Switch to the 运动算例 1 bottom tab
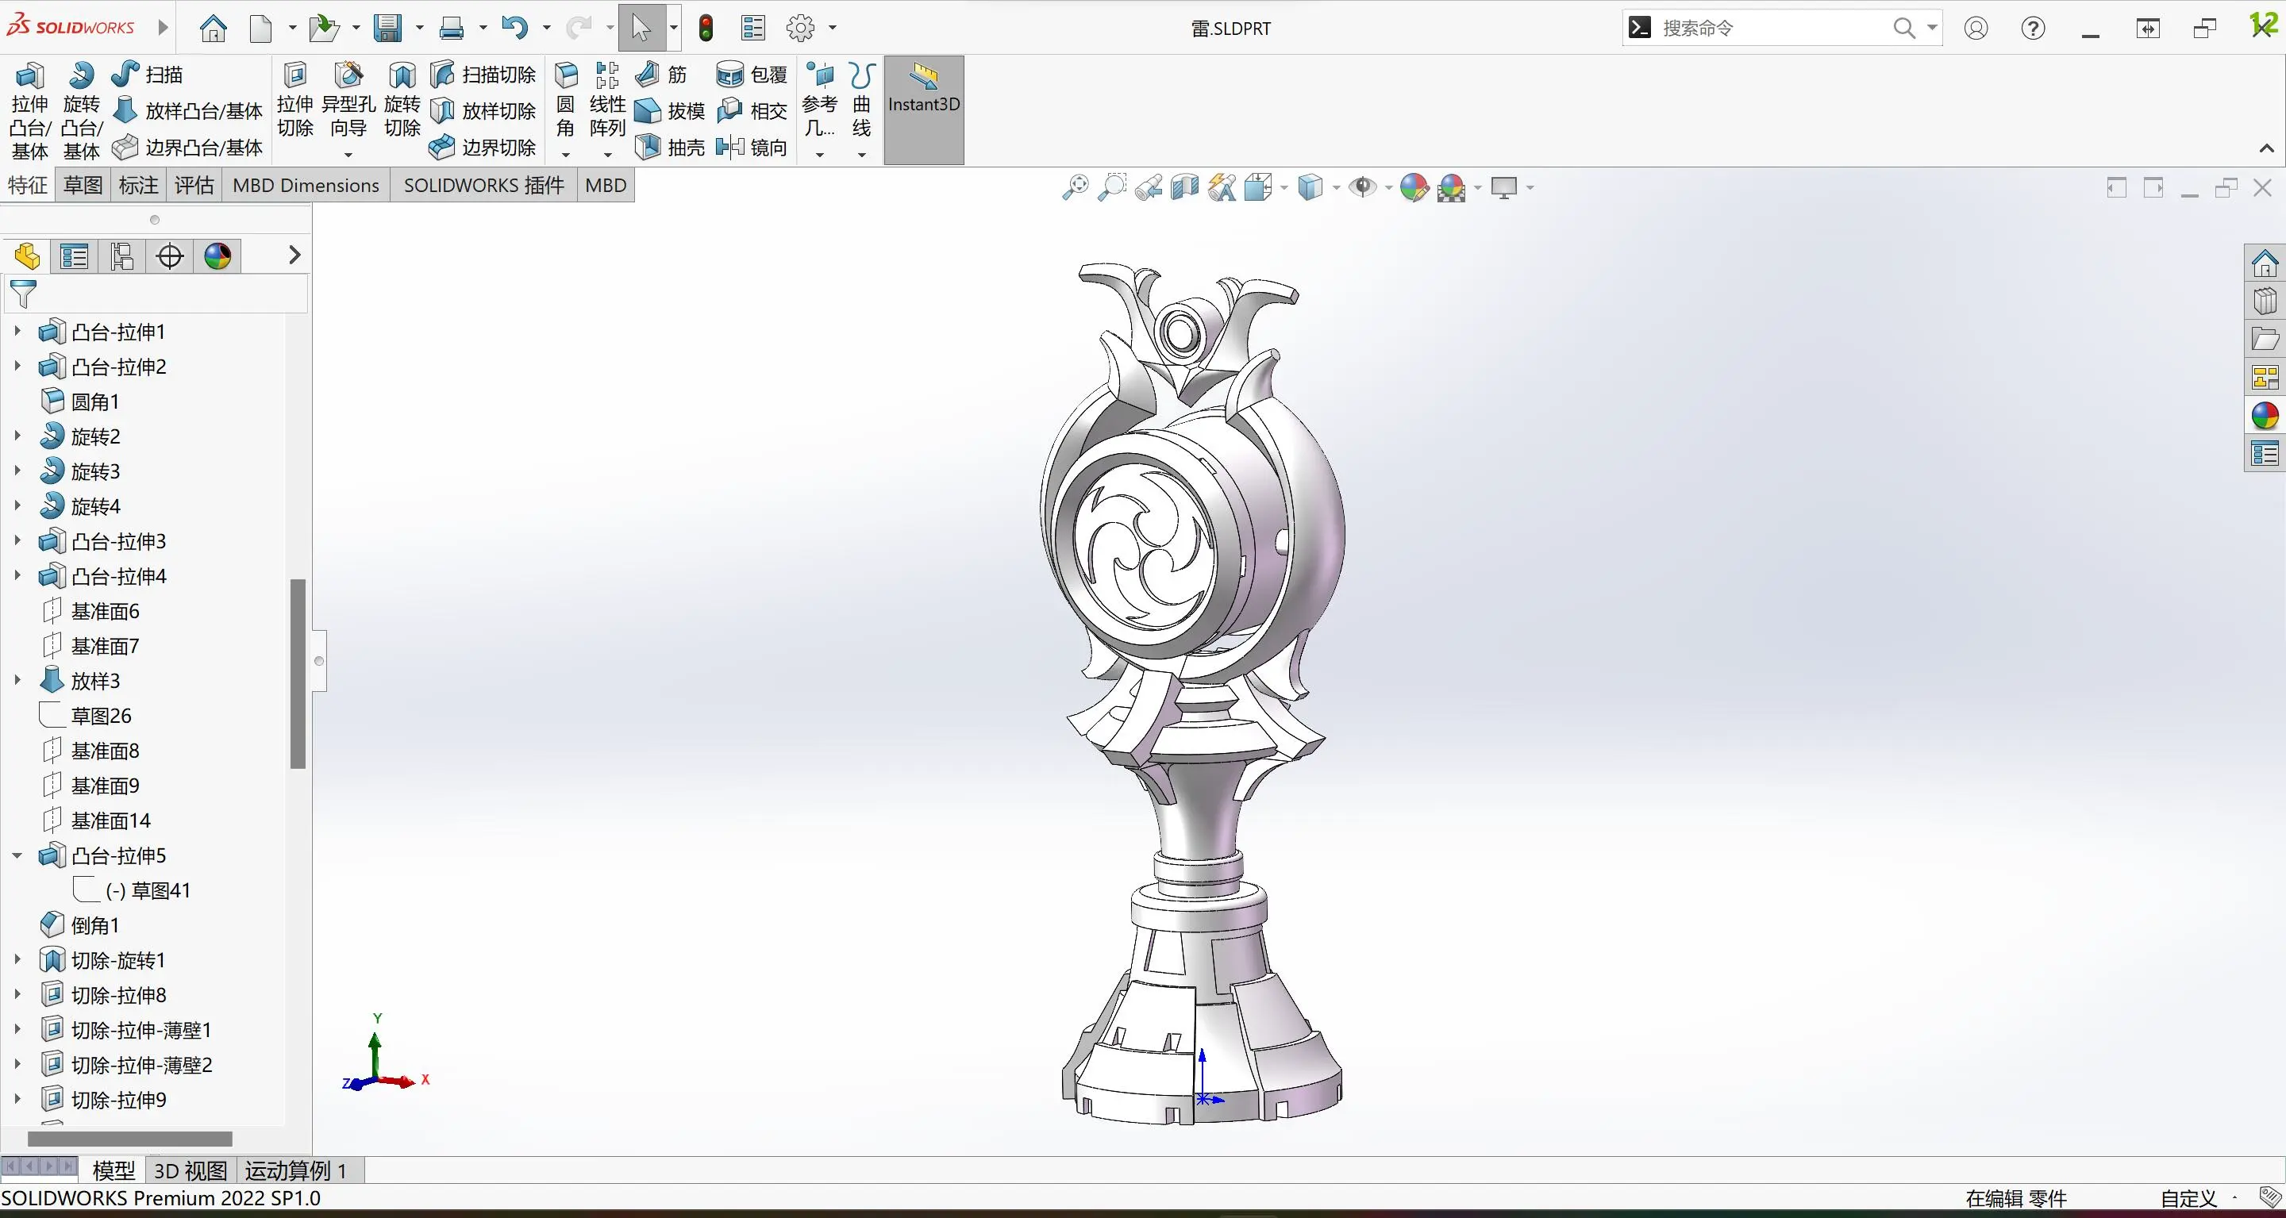 click(294, 1171)
